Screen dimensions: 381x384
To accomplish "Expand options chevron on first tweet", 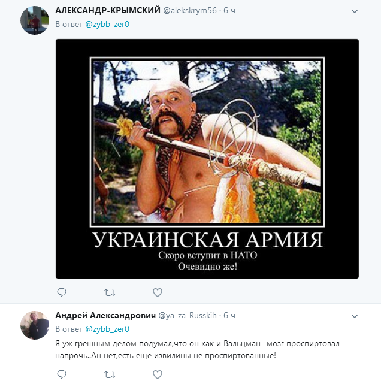I will [x=354, y=11].
